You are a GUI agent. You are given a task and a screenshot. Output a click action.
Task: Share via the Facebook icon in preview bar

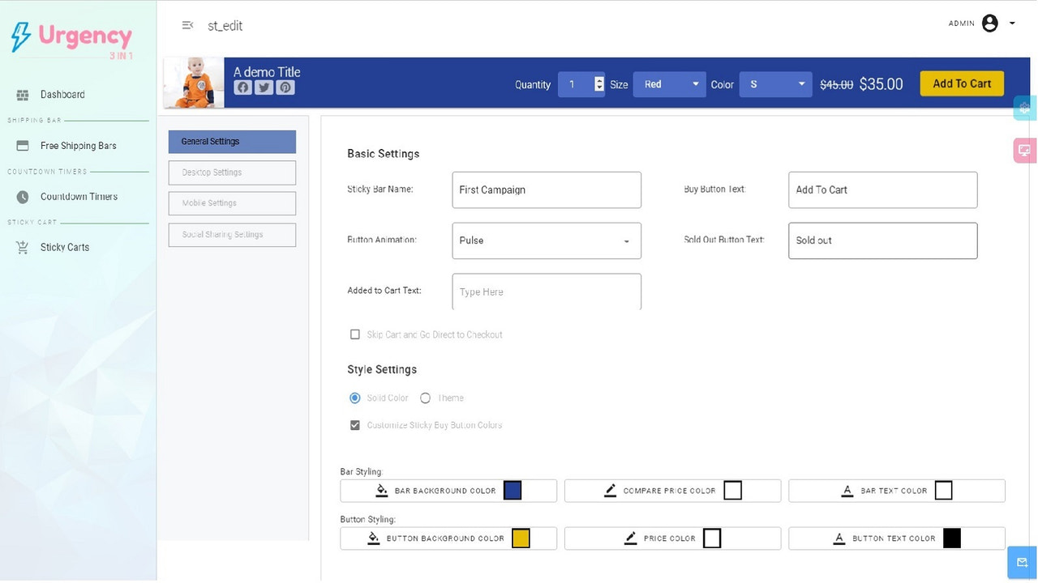[x=242, y=87]
